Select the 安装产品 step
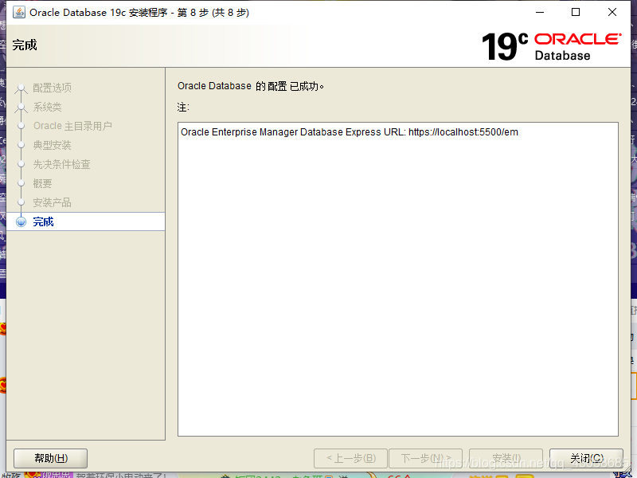Screen dimensions: 637x478 (x=52, y=202)
